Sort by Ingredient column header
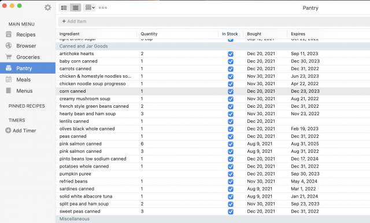The width and height of the screenshot is (370, 223). pyautogui.click(x=69, y=34)
